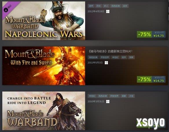The image size is (169, 132).
Task: Click the Windows icon beside 2010年3月31日
Action: (108, 101)
